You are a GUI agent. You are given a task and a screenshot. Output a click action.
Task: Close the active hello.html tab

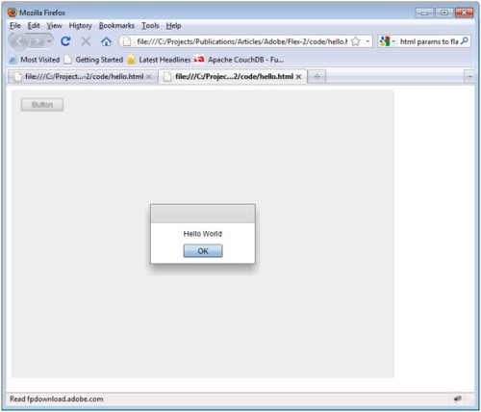[x=298, y=77]
